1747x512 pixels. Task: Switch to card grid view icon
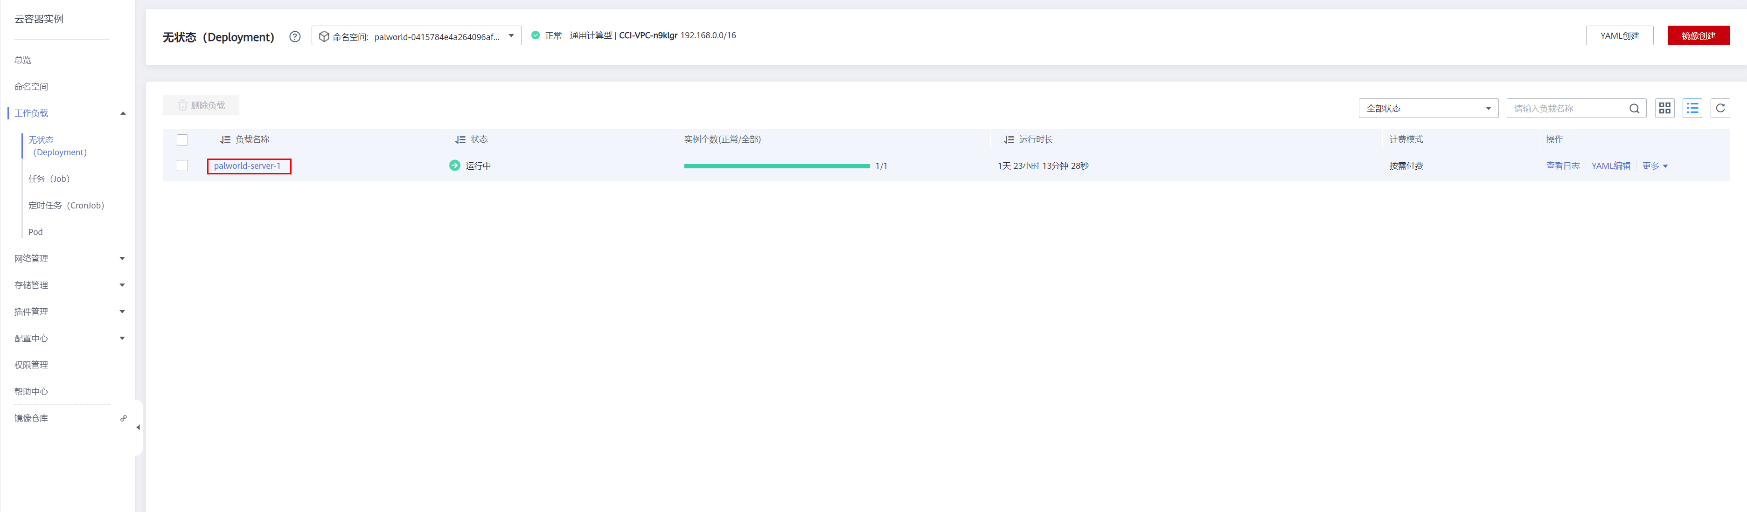[1664, 109]
